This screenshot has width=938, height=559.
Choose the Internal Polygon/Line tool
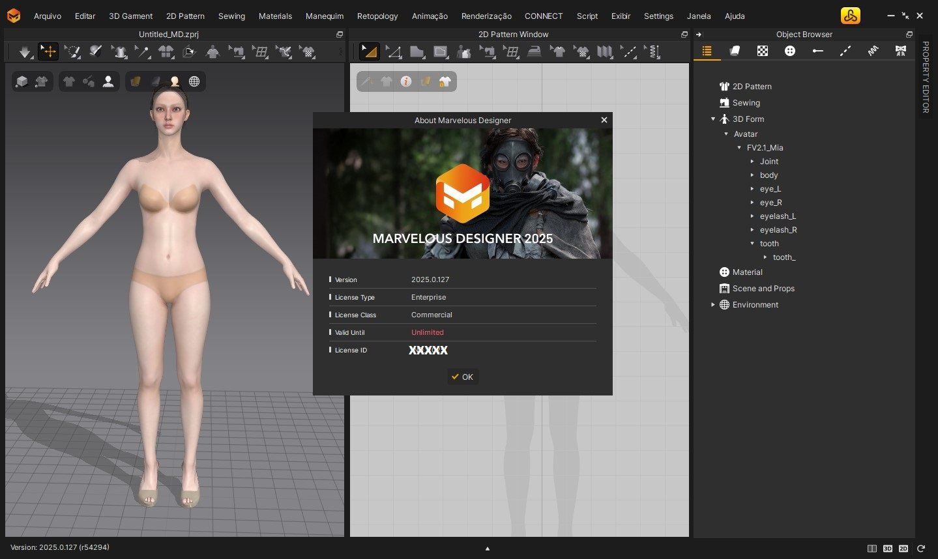pyautogui.click(x=441, y=51)
